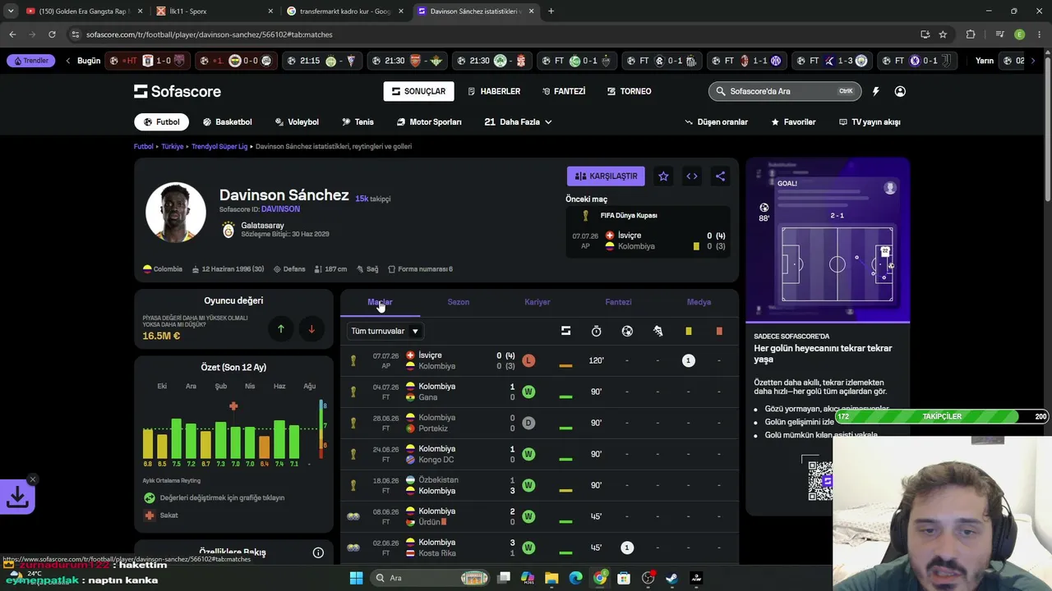Click the Sofascore rating column icon
The width and height of the screenshot is (1052, 591).
pos(565,331)
